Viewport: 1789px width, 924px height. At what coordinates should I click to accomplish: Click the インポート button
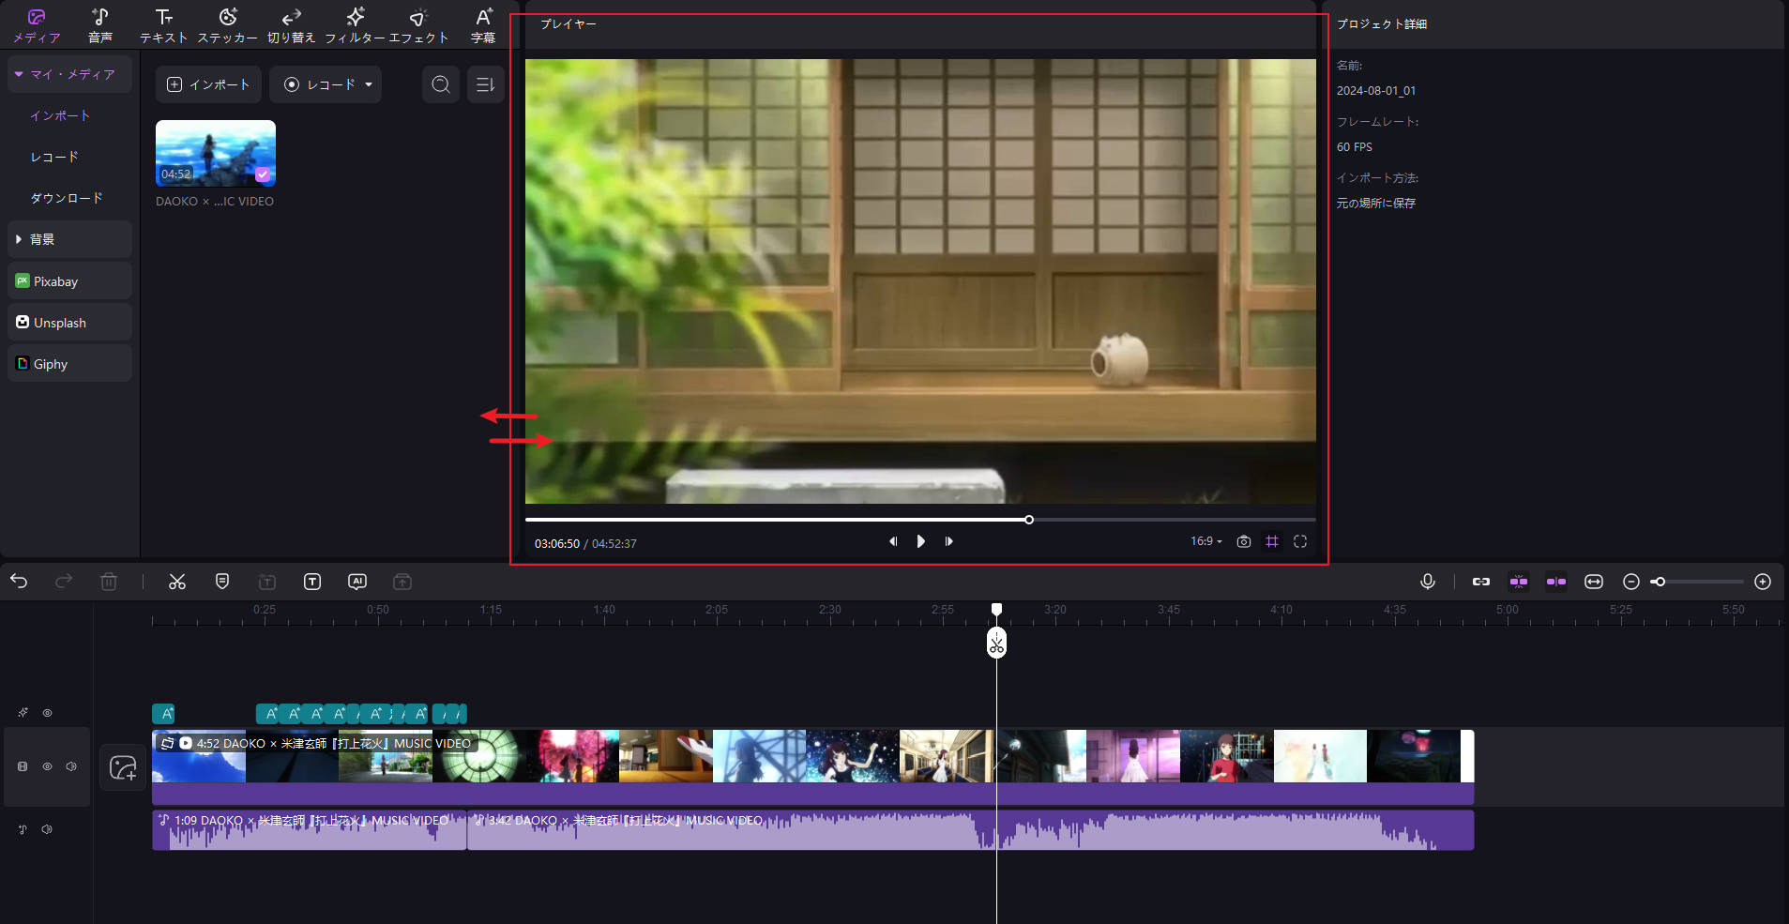point(208,84)
